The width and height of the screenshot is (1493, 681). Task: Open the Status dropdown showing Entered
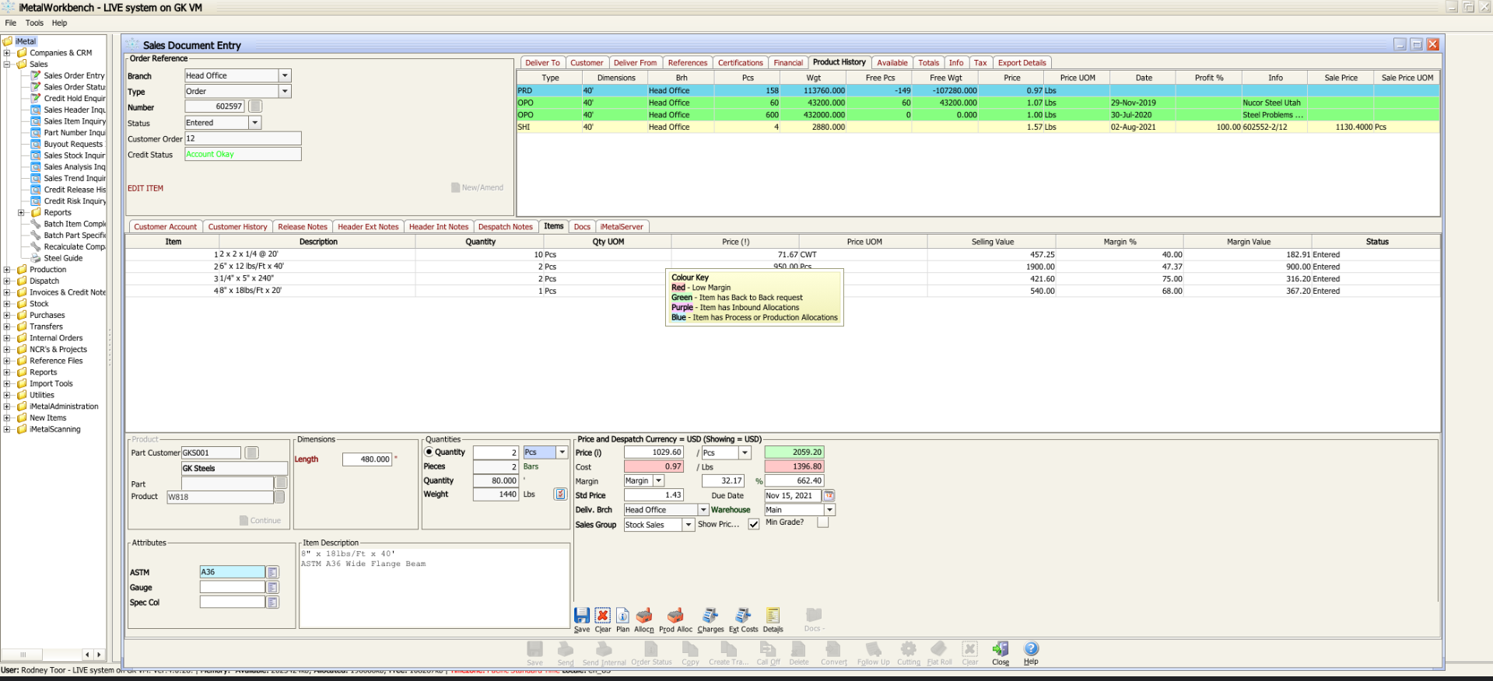point(254,123)
